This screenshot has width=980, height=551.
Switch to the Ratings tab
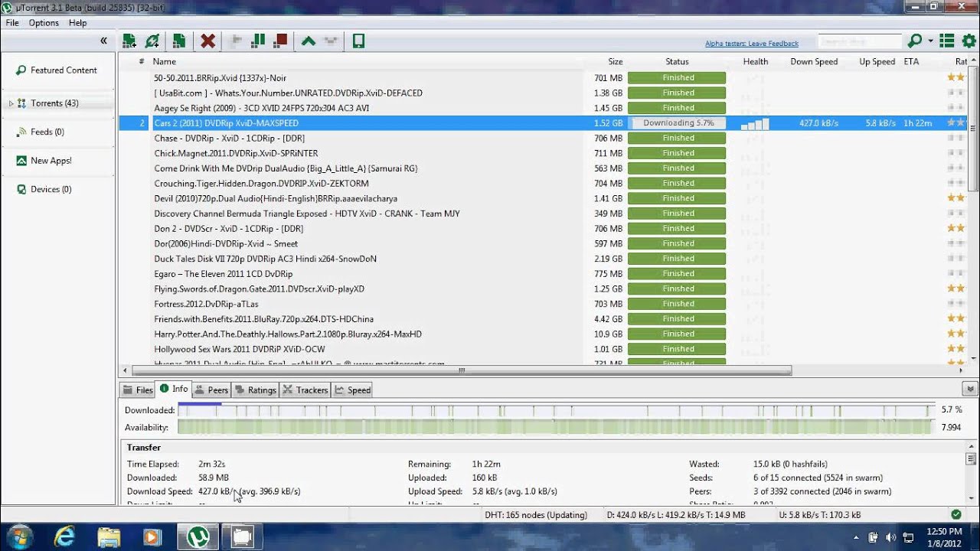pos(256,390)
